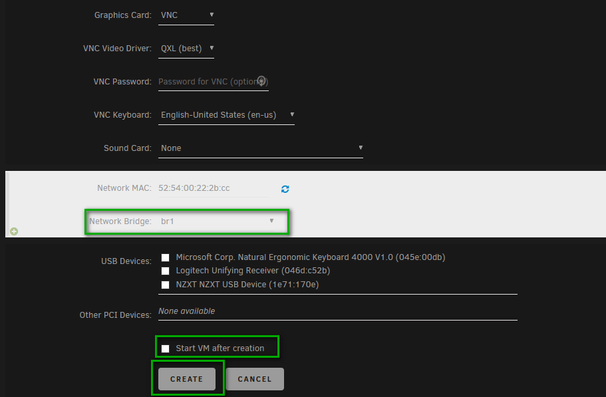Viewport: 606px width, 397px height.
Task: Click the 'VNC Video Driver:' label
Action: coord(117,49)
